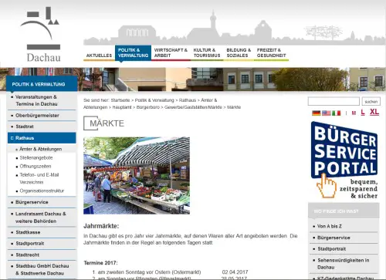This screenshot has height=280, width=386.
Task: Set font size to L
Action: tap(363, 113)
